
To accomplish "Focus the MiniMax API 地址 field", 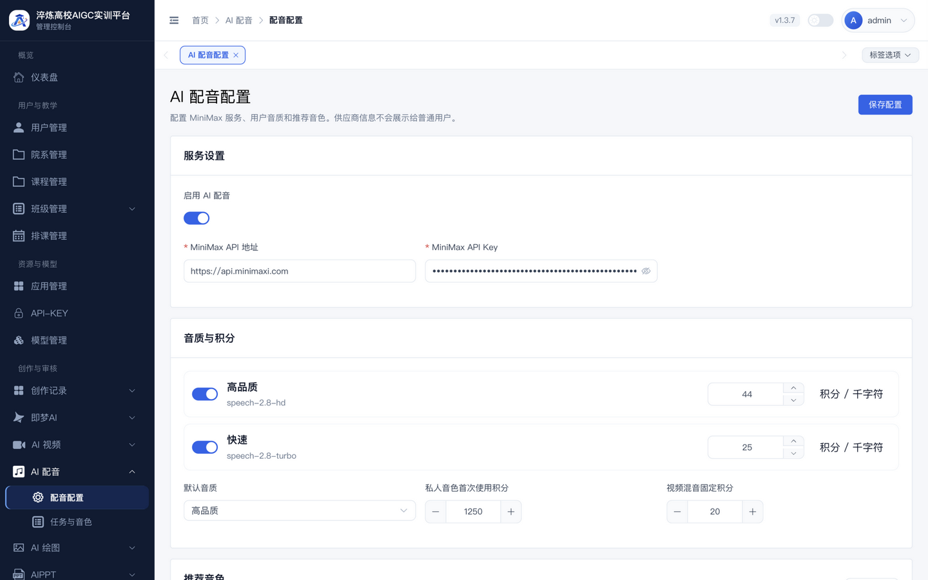I will 300,271.
